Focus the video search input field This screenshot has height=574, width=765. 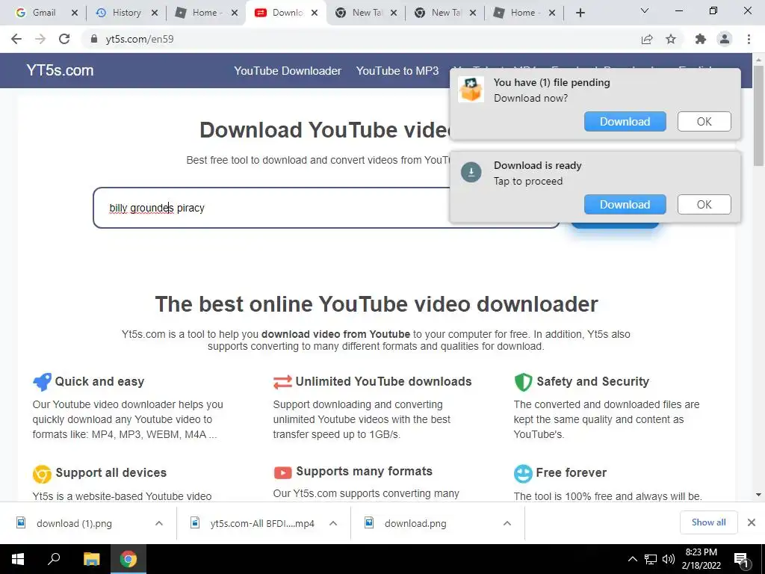coord(326,208)
